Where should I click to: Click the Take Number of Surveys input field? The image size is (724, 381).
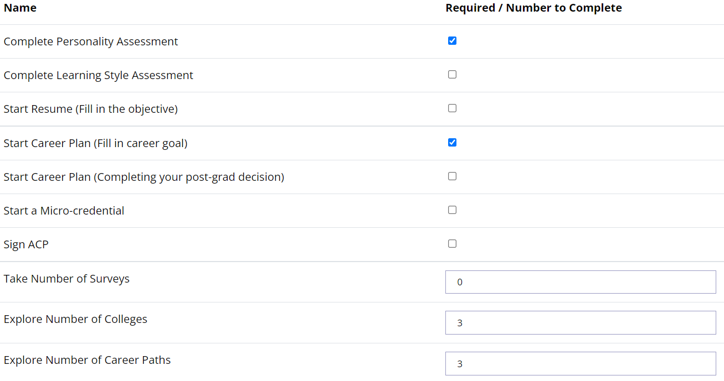[x=580, y=281]
